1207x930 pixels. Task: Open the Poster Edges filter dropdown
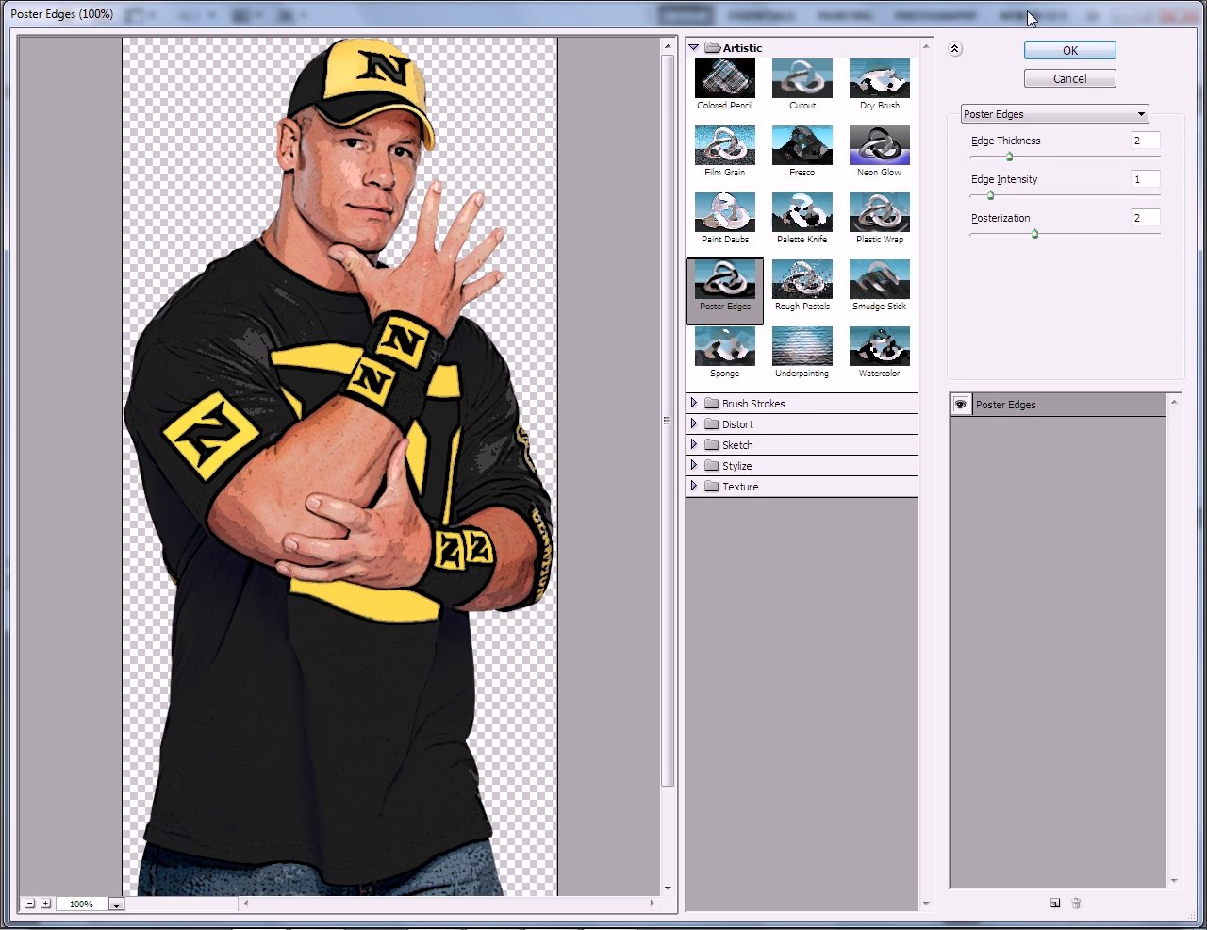pyautogui.click(x=1054, y=114)
